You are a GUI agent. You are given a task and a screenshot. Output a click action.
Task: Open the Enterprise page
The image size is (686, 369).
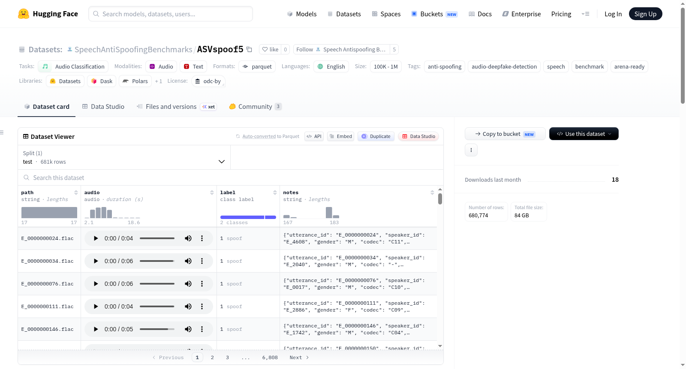coord(521,14)
